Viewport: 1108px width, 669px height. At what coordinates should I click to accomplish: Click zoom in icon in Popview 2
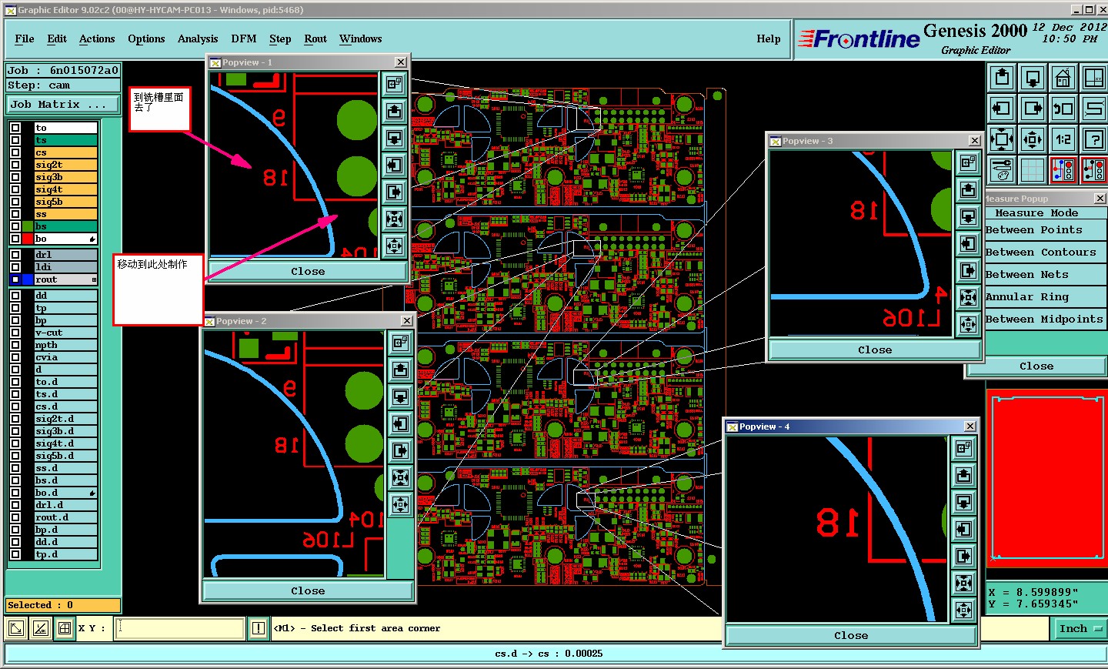pyautogui.click(x=400, y=477)
